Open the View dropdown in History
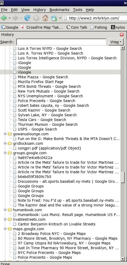The width and height of the screenshot is (127, 265). click(116, 42)
